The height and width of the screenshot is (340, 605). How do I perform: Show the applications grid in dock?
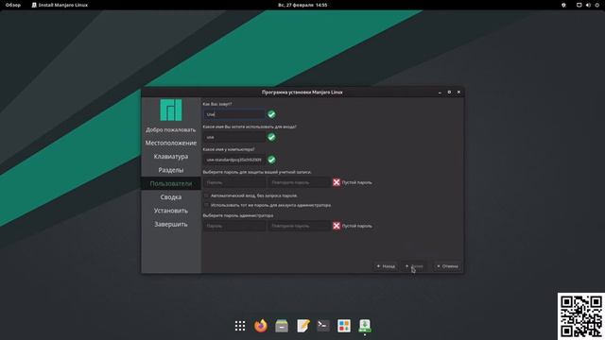[x=240, y=326]
